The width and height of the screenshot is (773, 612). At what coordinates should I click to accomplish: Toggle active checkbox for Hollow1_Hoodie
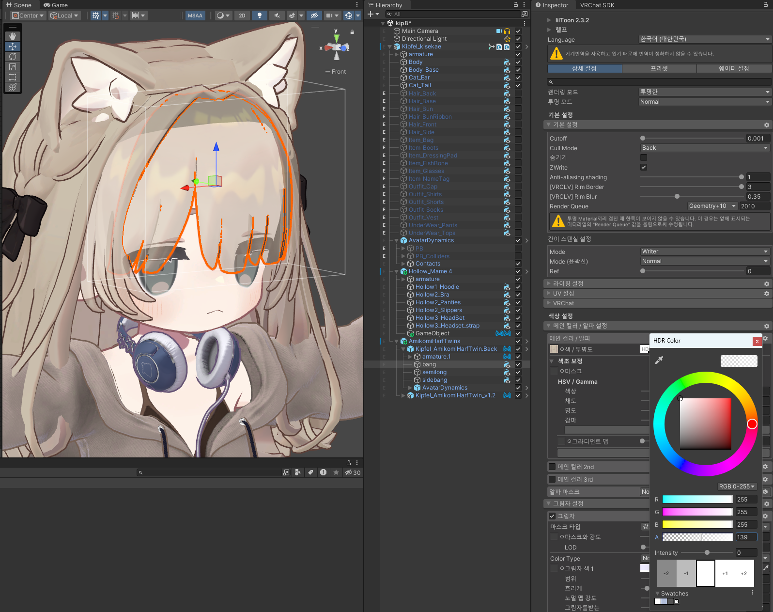coord(518,287)
